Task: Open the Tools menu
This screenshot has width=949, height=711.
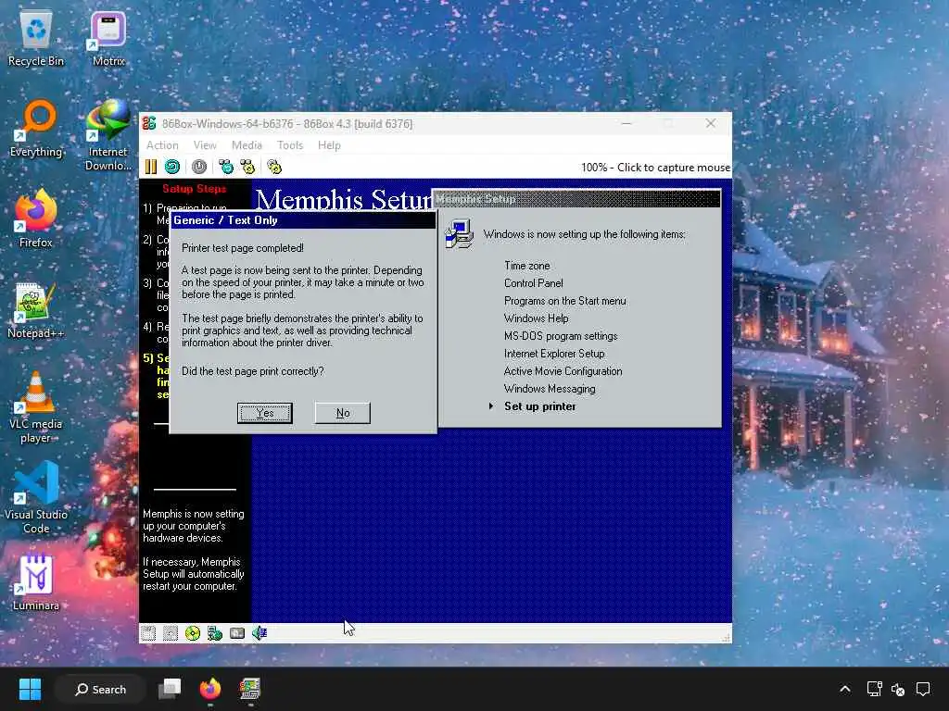Action: 290,145
